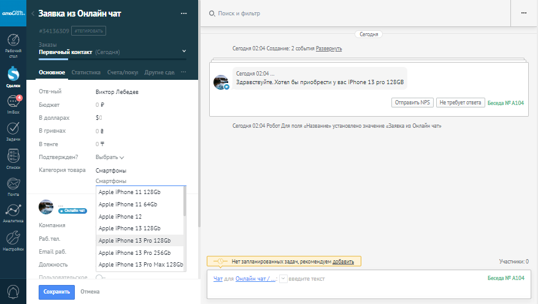Open the Настройки settings icon
Viewport: 538px width, 304px height.
[x=13, y=240]
